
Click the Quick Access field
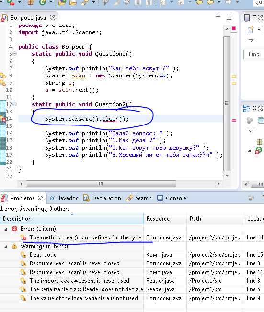pyautogui.click(x=258, y=2)
